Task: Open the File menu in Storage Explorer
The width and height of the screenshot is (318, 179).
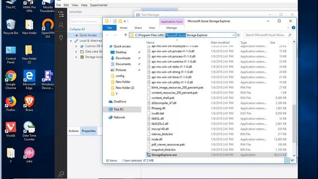Action: tap(59, 5)
